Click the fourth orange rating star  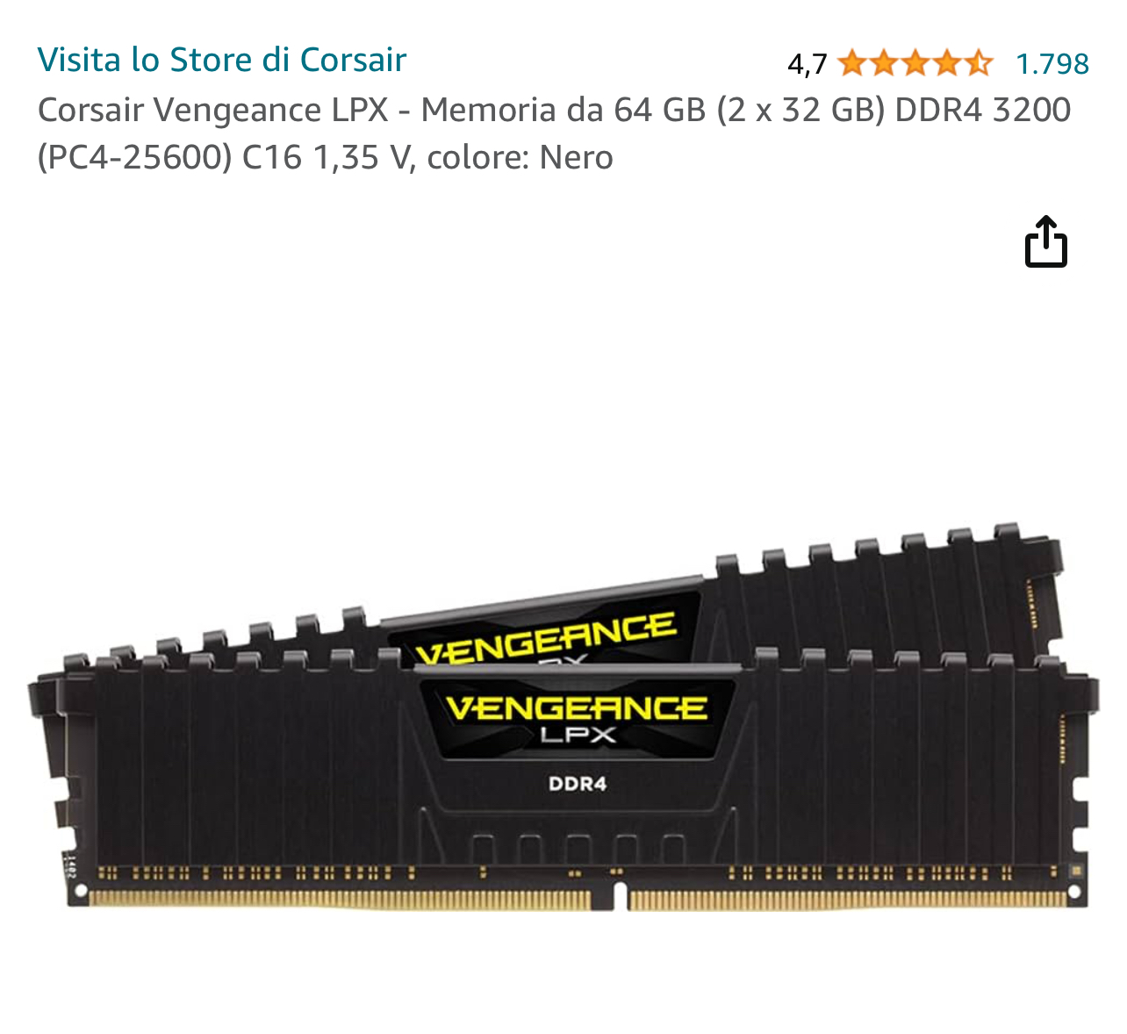click(x=946, y=63)
